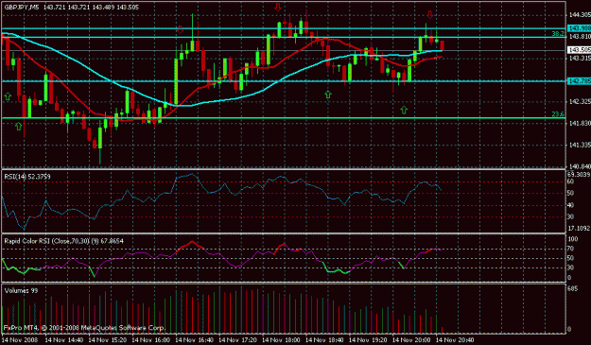Click the 14 Nov 20:00 time label
This screenshot has width=591, height=345.
pos(411,340)
